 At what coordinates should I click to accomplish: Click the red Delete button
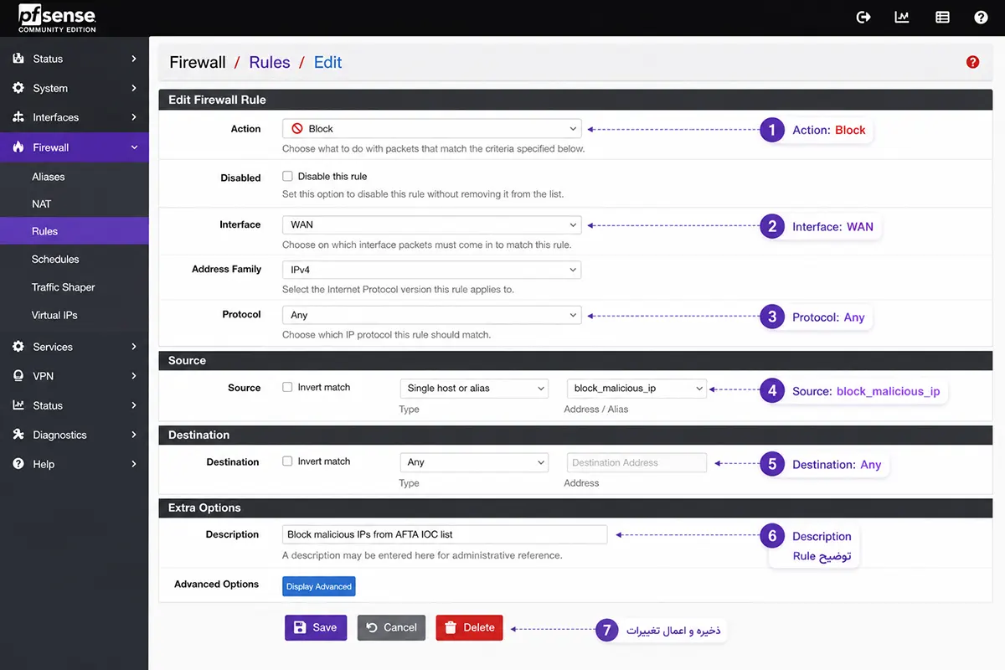pos(469,627)
